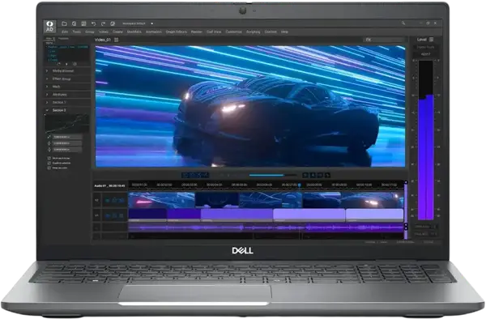Expand the Effect Group section
The width and height of the screenshot is (486, 319).
point(67,79)
